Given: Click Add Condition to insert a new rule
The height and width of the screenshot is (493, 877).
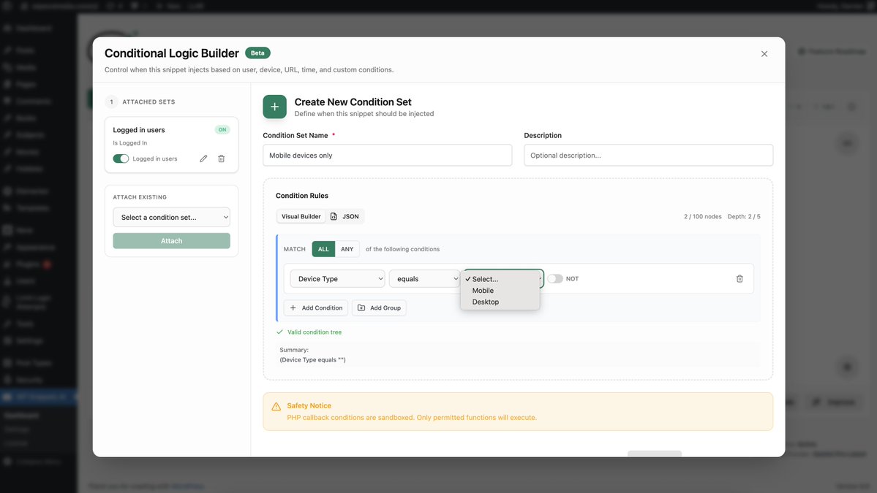Looking at the screenshot, I should (316, 307).
